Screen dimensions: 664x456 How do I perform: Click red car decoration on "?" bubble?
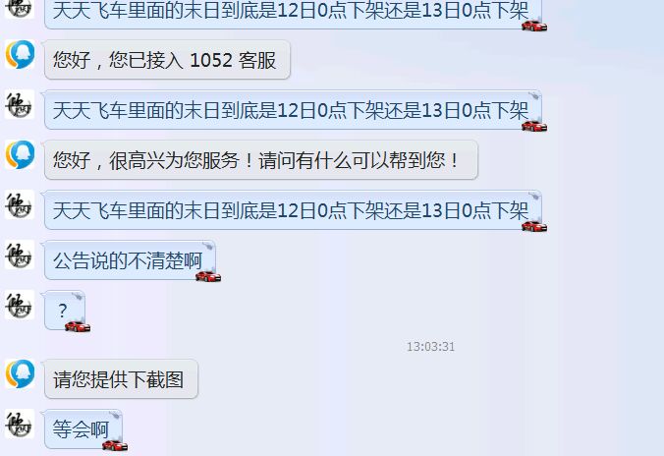[78, 326]
